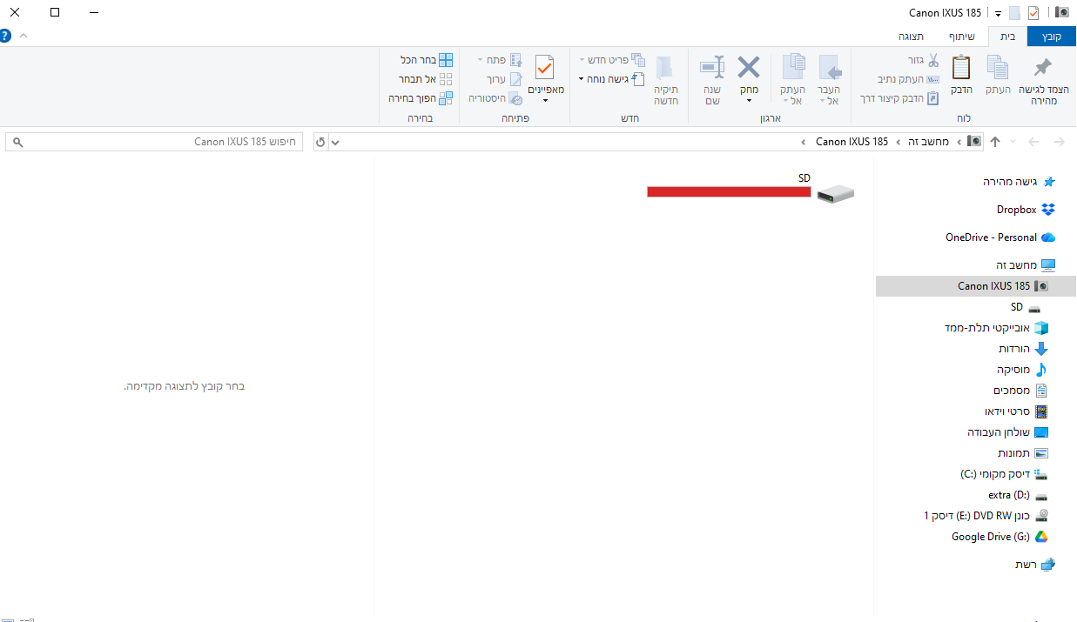
Task: Click the camera icon in the title bar
Action: [x=1061, y=12]
